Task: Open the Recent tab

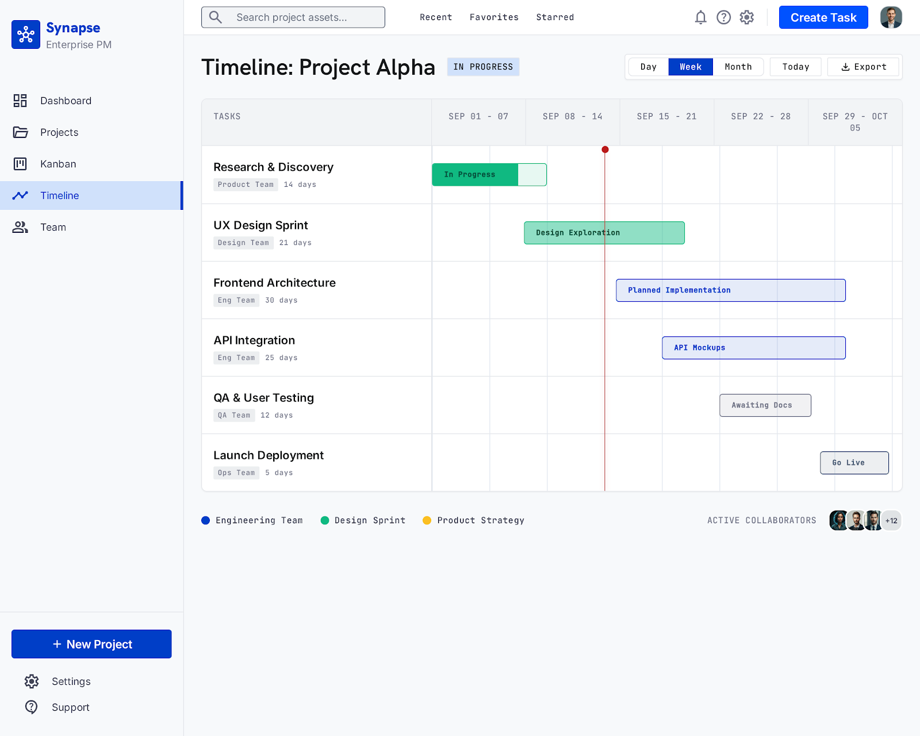Action: tap(436, 17)
